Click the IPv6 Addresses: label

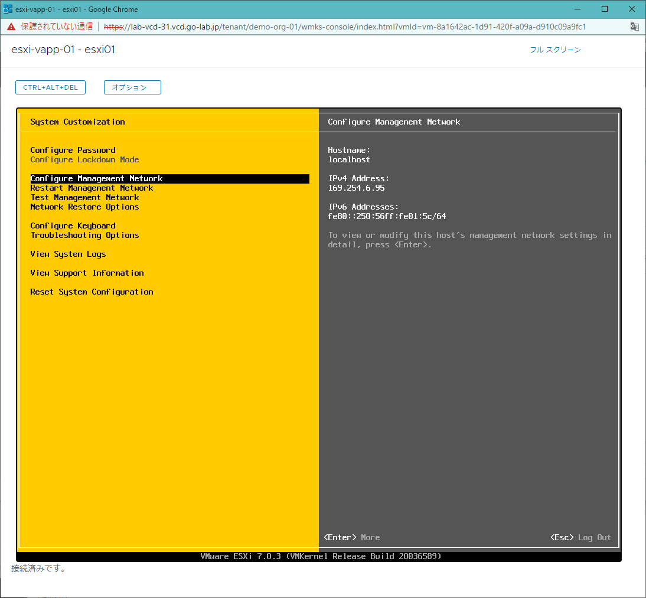(x=363, y=207)
